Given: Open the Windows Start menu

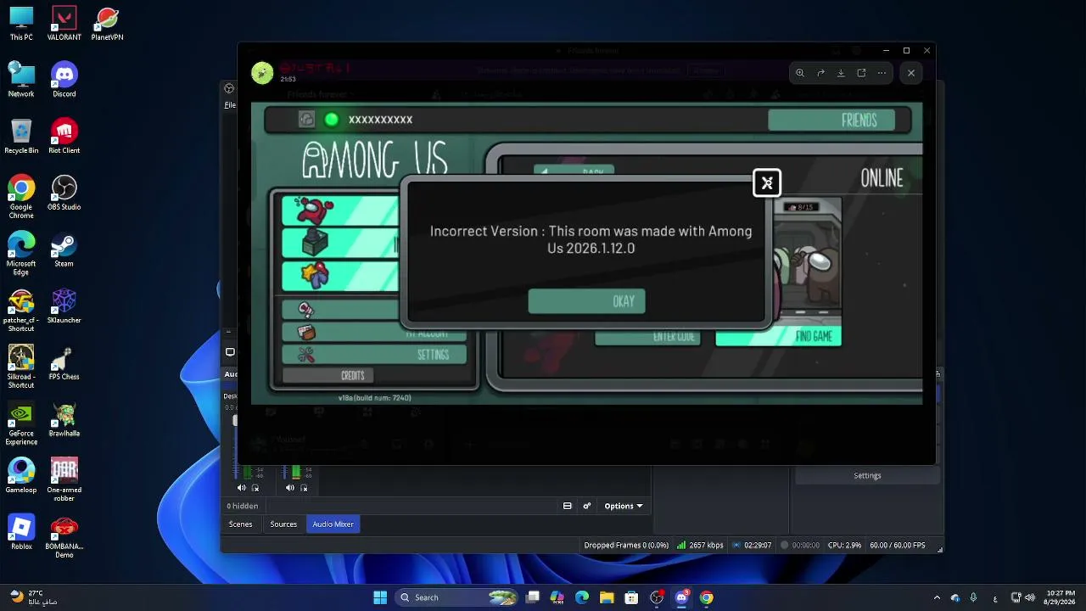Looking at the screenshot, I should tap(380, 597).
